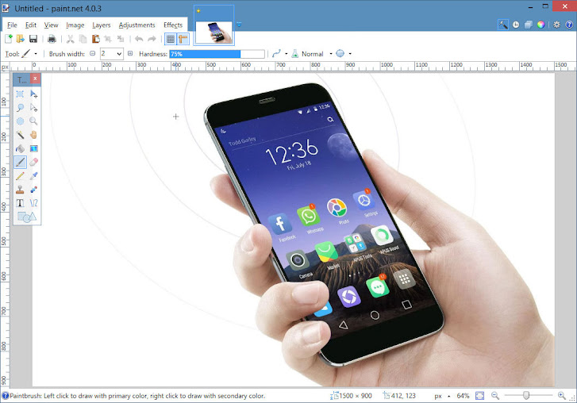This screenshot has width=577, height=403.
Task: Click the Cut scissors icon
Action: point(71,39)
